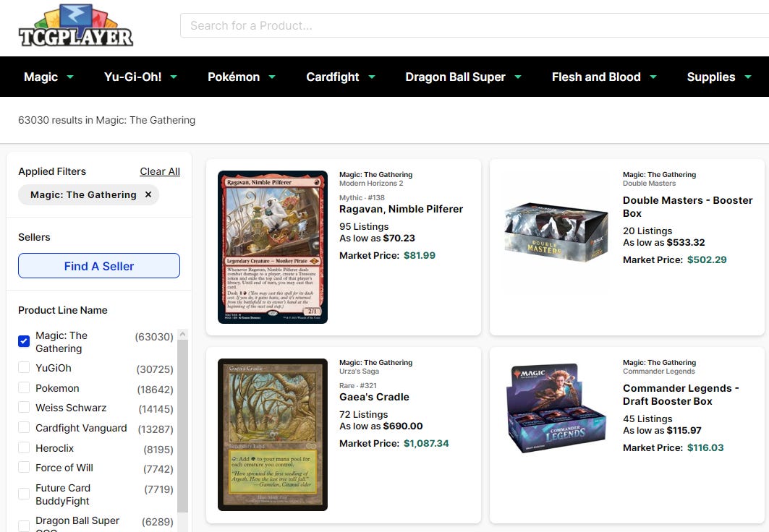Image resolution: width=769 pixels, height=532 pixels.
Task: Open the Ragavan, Nimble Pilferer card image
Action: coord(273,247)
